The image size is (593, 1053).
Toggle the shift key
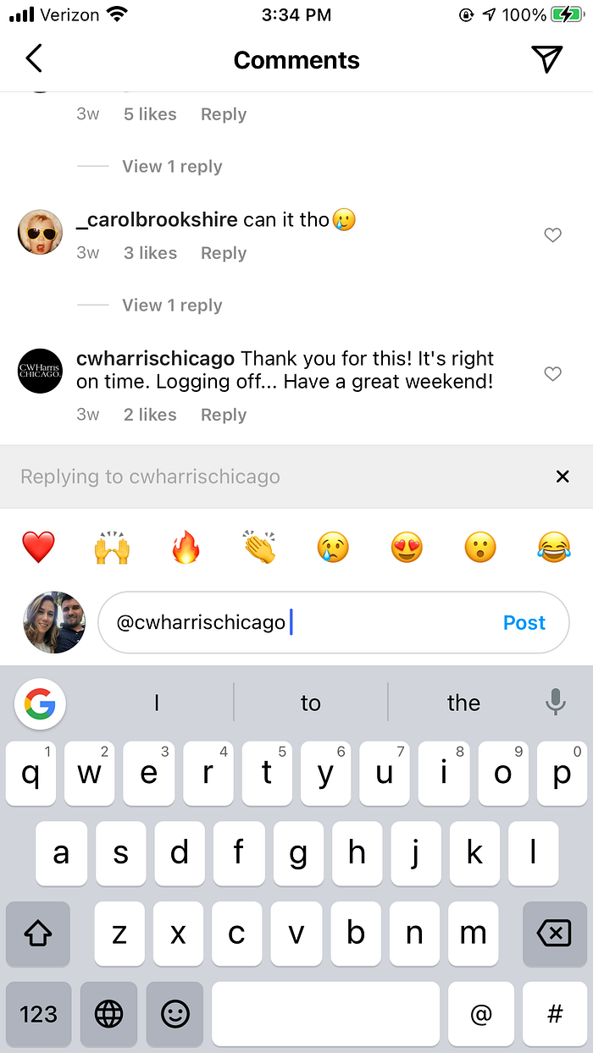pos(38,934)
